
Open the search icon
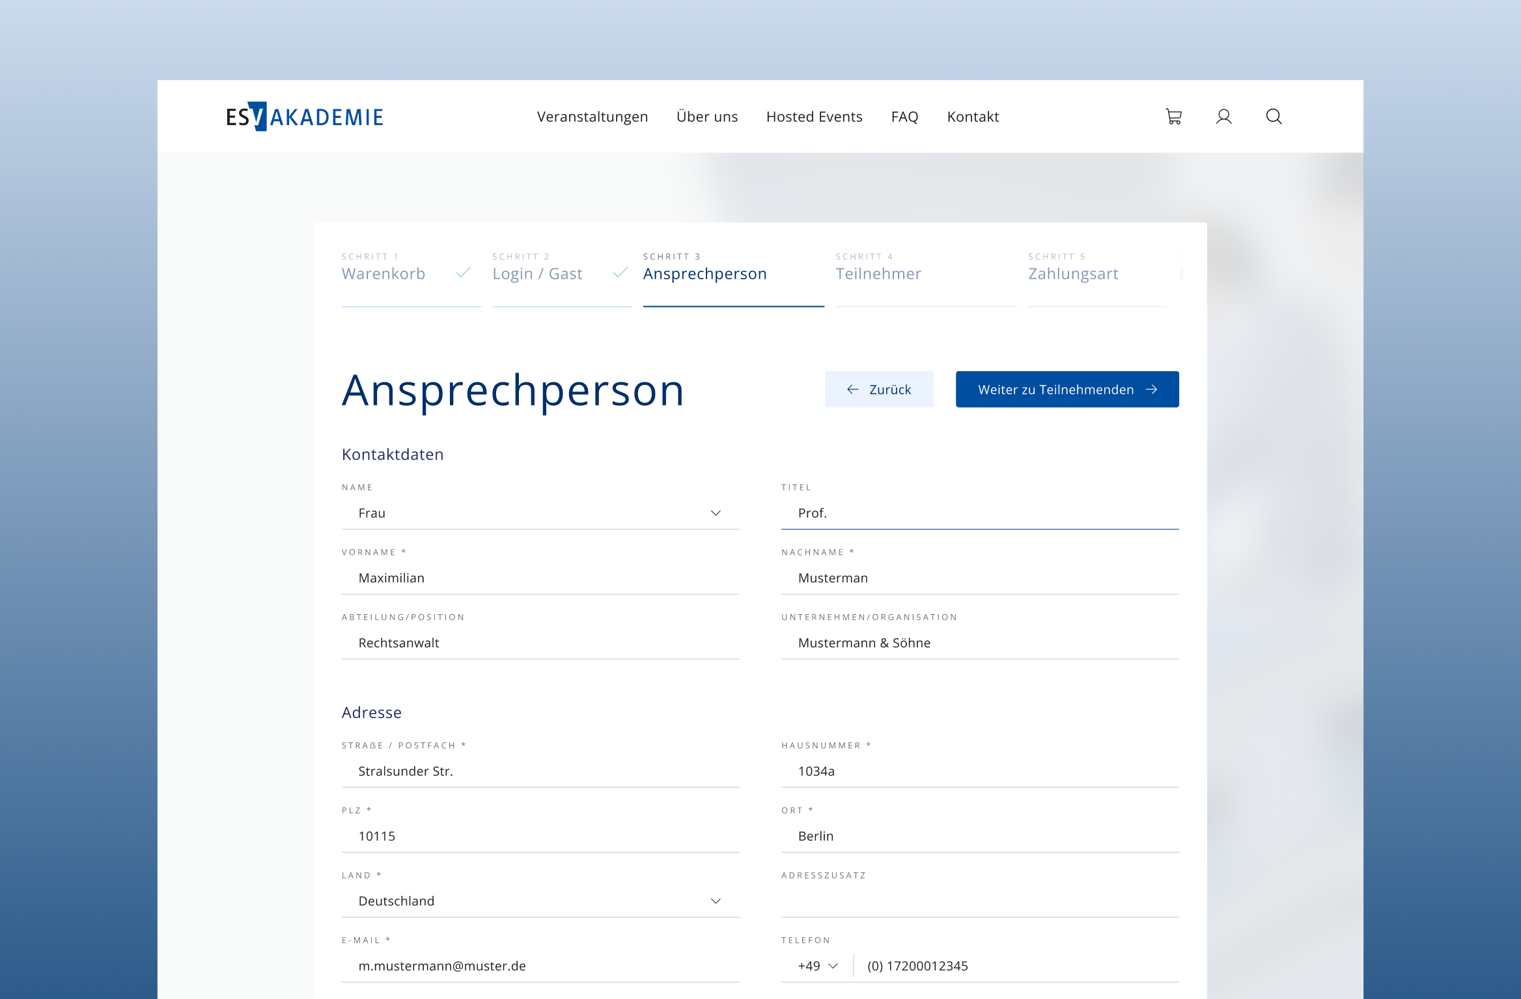[x=1274, y=117]
